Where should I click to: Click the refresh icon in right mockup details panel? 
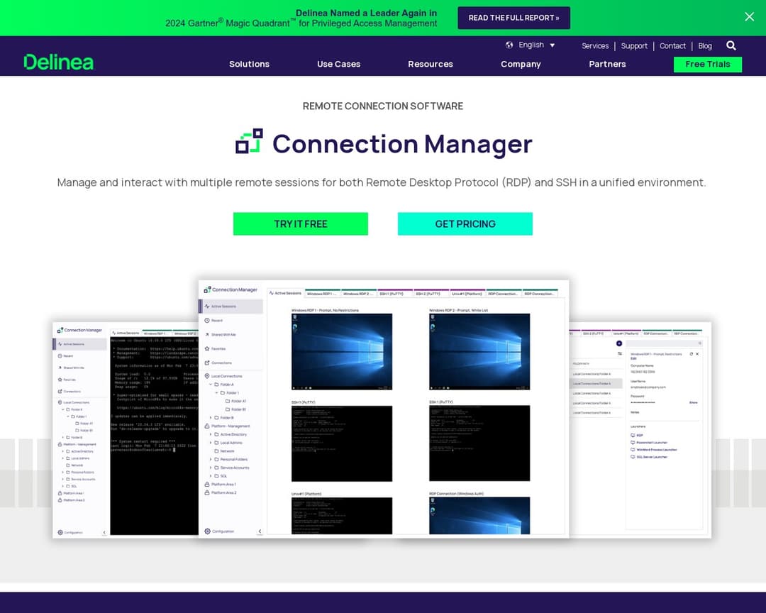coord(691,354)
